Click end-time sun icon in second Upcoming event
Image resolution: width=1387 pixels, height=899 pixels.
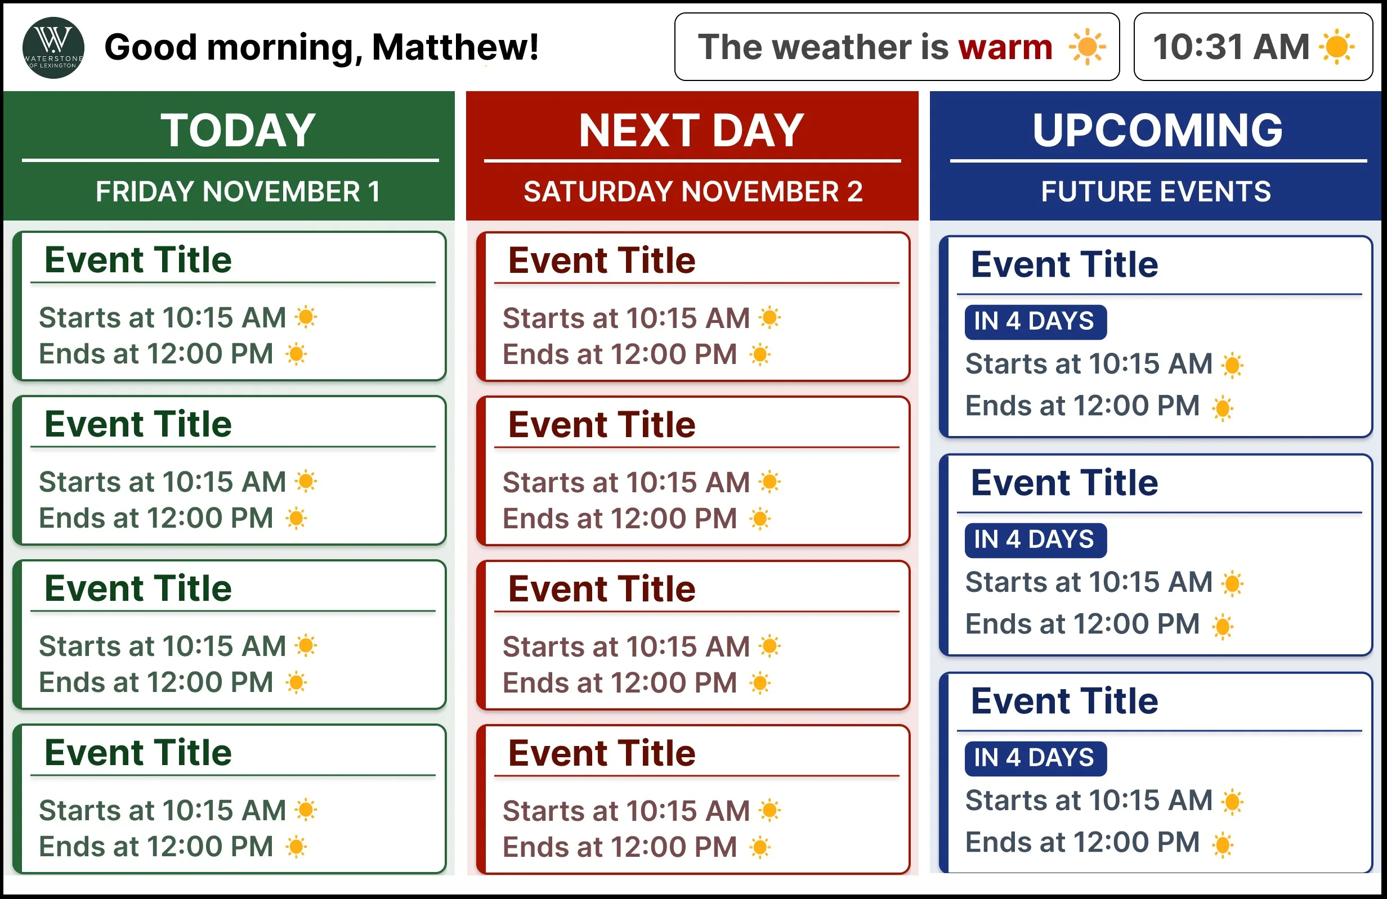pos(1222,627)
